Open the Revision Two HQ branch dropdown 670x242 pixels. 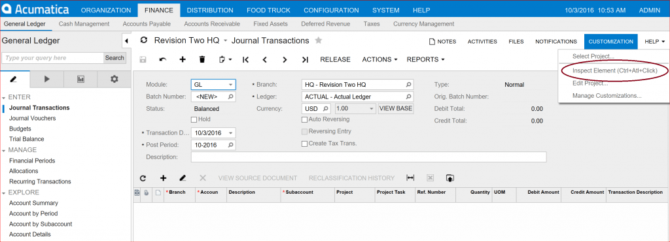click(226, 41)
